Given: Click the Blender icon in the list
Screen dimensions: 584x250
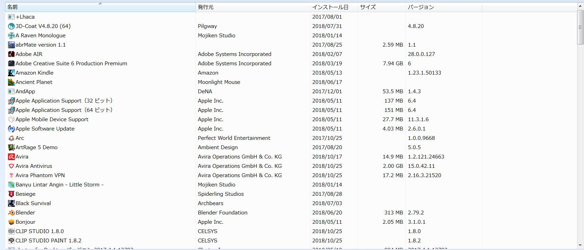Looking at the screenshot, I should 11,213.
